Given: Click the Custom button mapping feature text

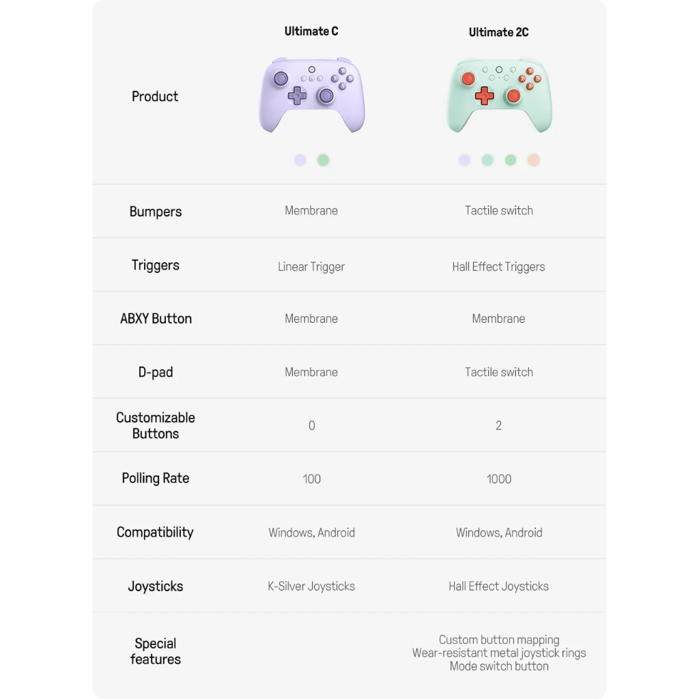Looking at the screenshot, I should pyautogui.click(x=499, y=640).
